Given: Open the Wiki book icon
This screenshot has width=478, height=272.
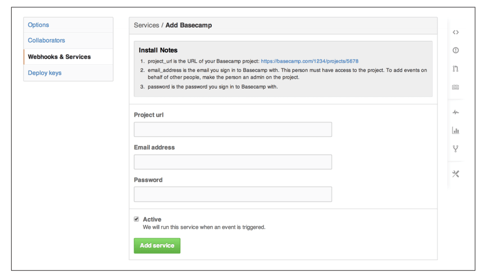Looking at the screenshot, I should coord(456,87).
